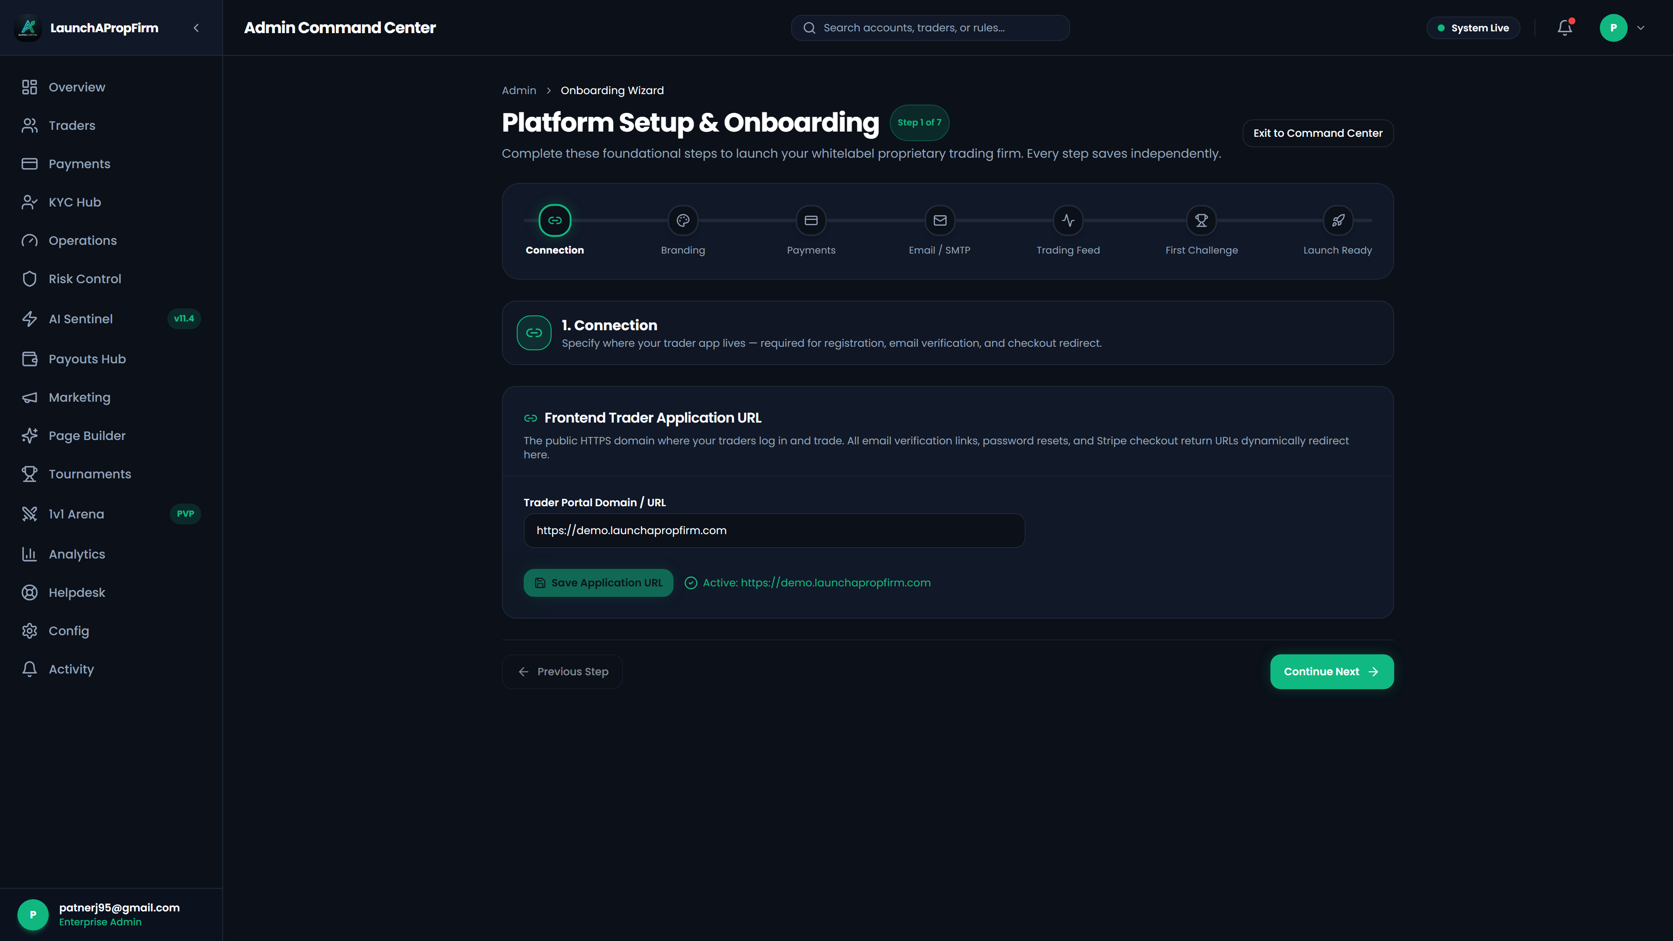Click the Onboarding Wizard breadcrumb
This screenshot has height=941, width=1673.
tap(613, 90)
